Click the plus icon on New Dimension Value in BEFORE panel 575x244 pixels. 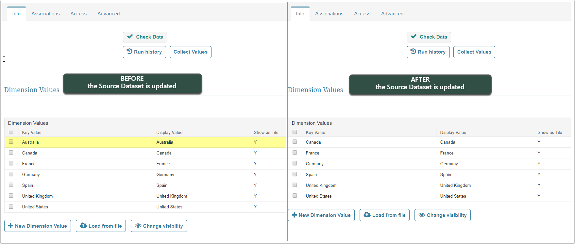click(x=10, y=226)
